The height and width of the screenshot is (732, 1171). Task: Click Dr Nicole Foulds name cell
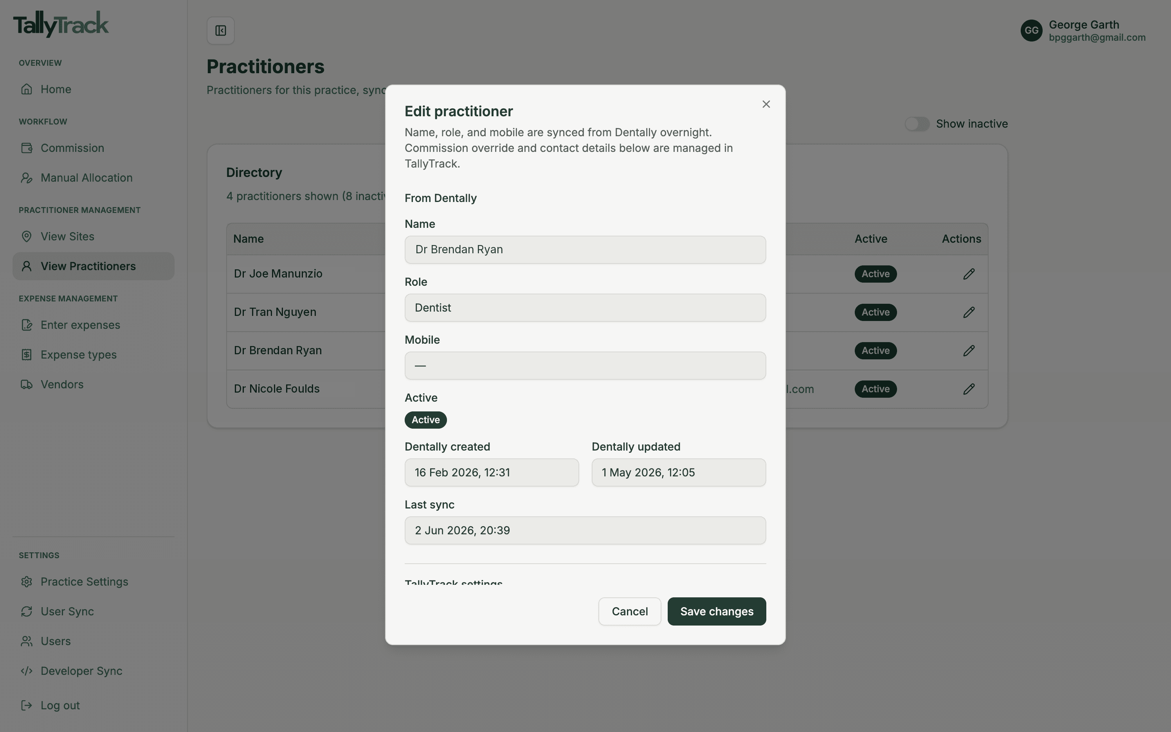click(276, 389)
